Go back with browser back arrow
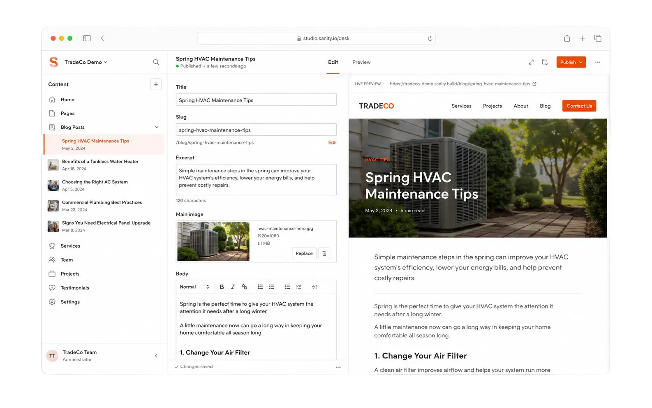 (x=102, y=38)
